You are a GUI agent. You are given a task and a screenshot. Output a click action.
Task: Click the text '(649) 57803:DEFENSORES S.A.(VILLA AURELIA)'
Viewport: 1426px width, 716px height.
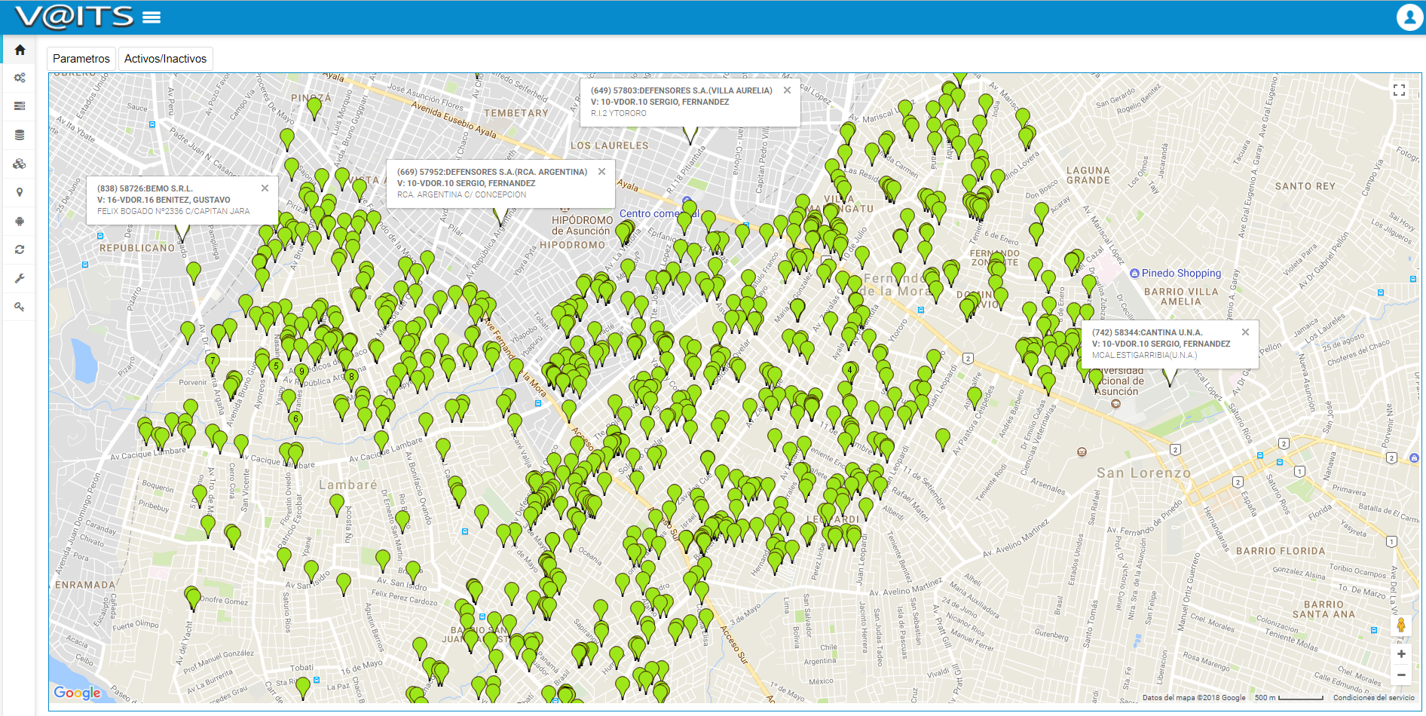pyautogui.click(x=681, y=90)
